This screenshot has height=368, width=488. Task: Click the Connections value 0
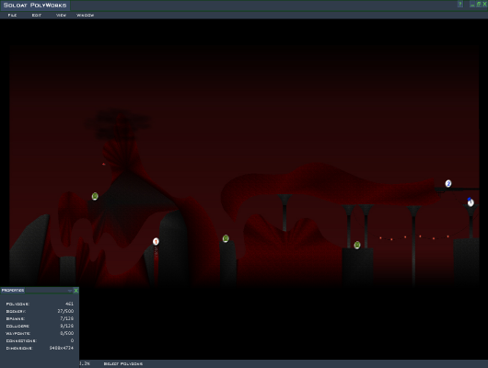72,340
